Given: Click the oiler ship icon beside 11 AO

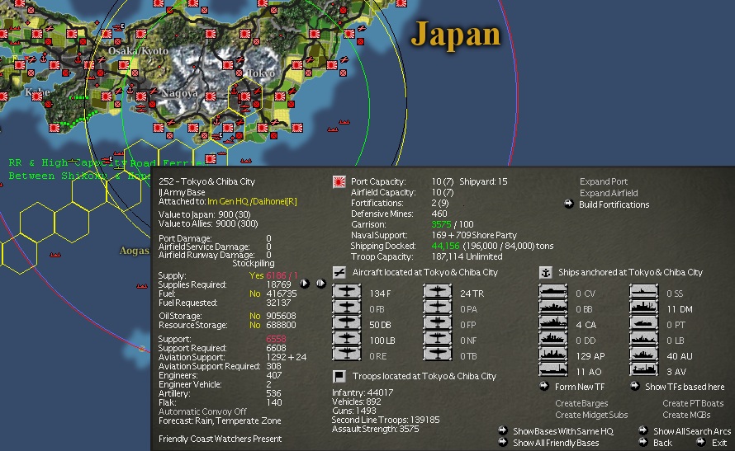Looking at the screenshot, I should [x=553, y=370].
